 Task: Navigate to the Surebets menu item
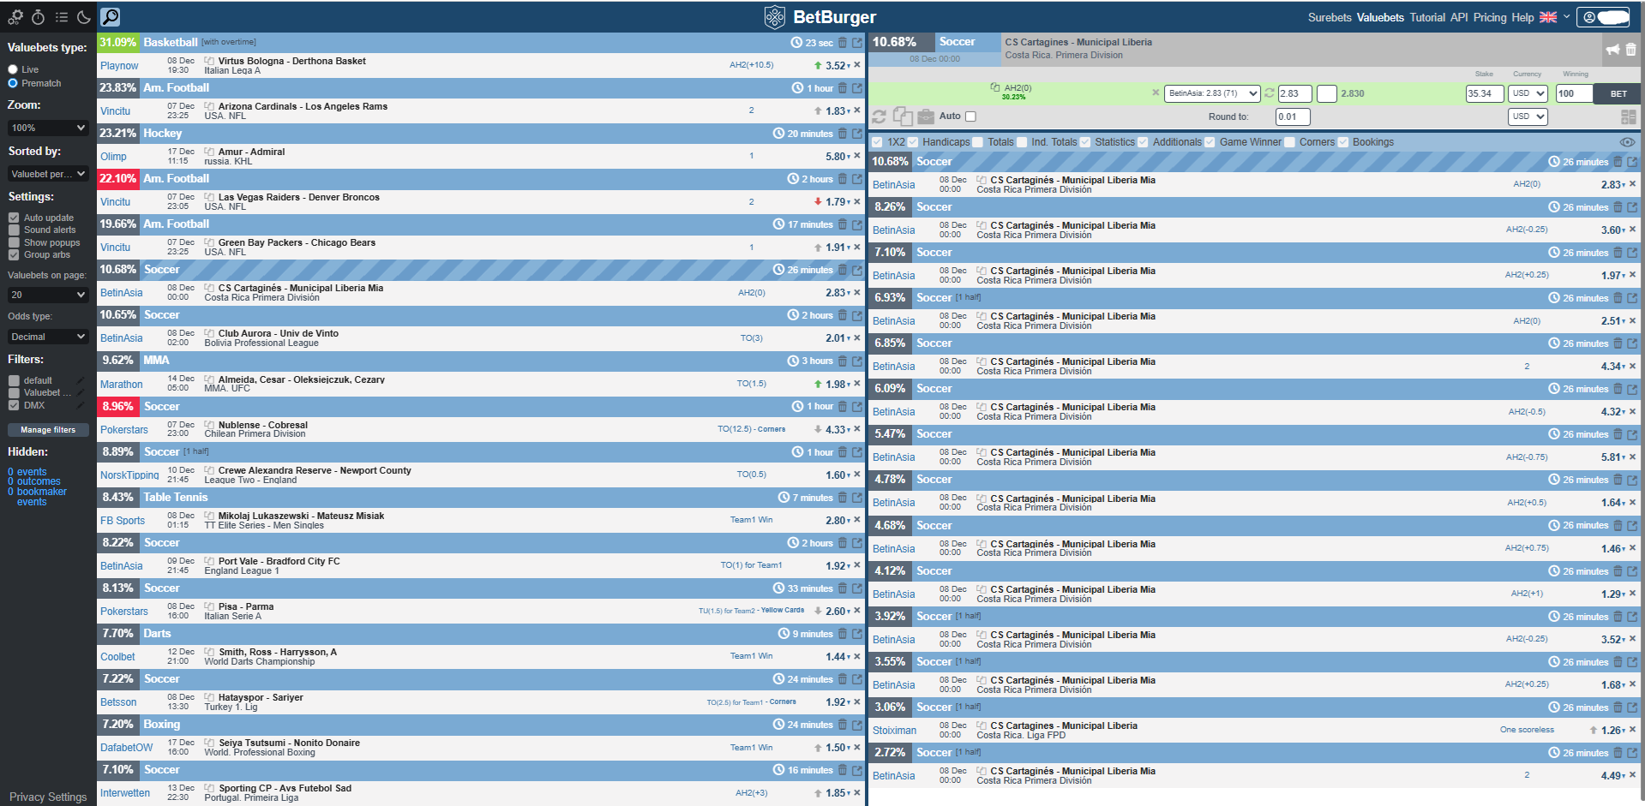point(1330,17)
